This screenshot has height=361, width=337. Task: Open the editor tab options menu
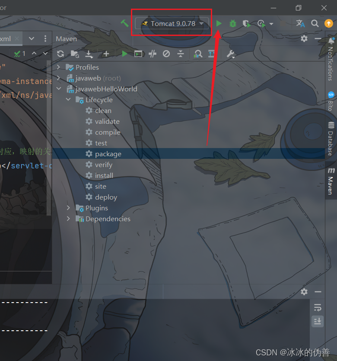[x=45, y=39]
